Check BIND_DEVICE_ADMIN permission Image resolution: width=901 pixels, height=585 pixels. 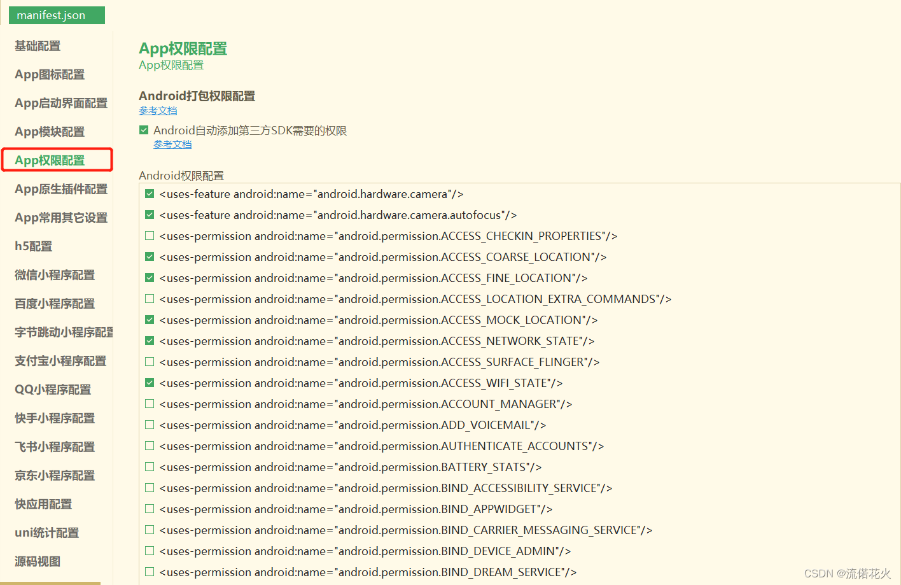150,551
